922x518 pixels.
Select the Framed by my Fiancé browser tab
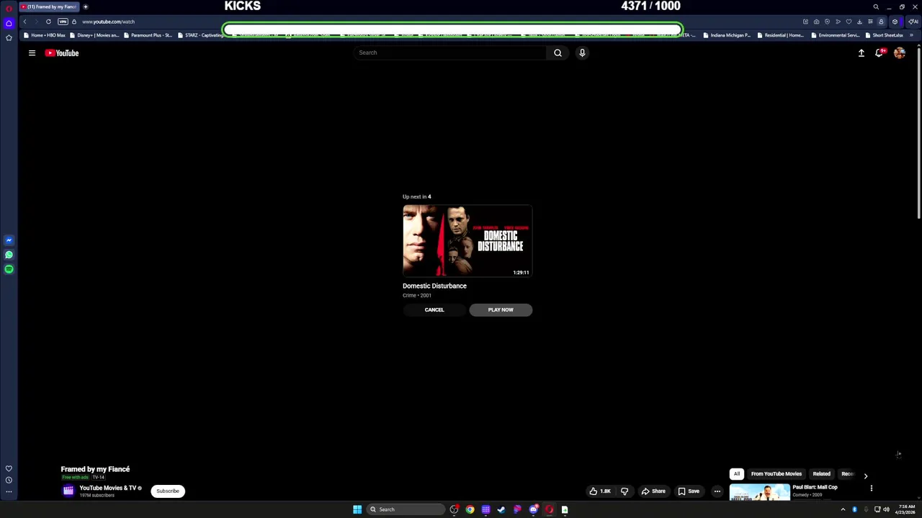[x=49, y=6]
